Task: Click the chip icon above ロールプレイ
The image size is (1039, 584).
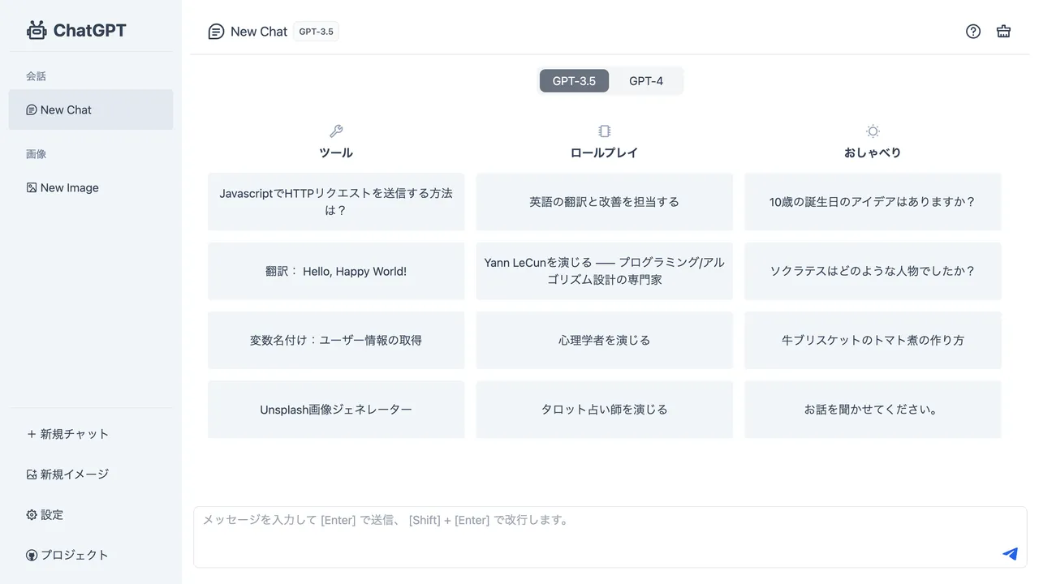Action: click(604, 131)
